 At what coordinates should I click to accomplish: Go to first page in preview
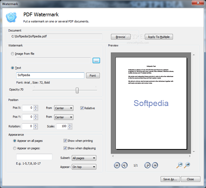tap(117, 165)
